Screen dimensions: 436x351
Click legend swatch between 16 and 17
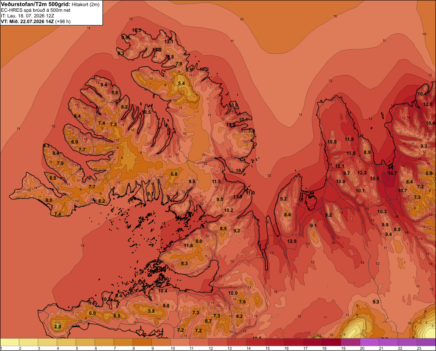[293, 342]
